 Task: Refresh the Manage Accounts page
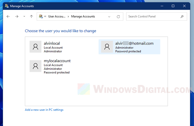[118, 17]
